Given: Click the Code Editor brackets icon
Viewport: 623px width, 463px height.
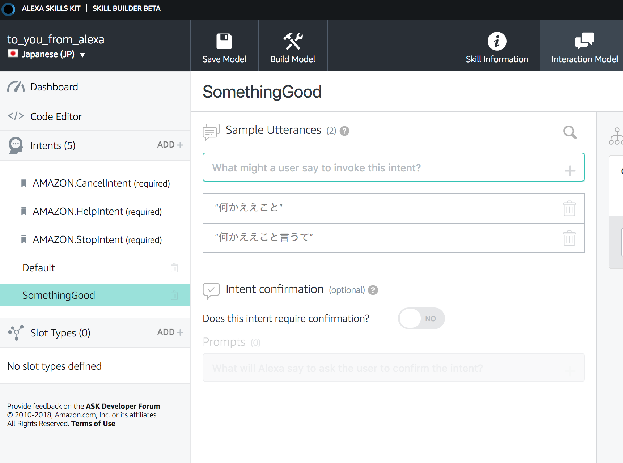Looking at the screenshot, I should pyautogui.click(x=16, y=116).
